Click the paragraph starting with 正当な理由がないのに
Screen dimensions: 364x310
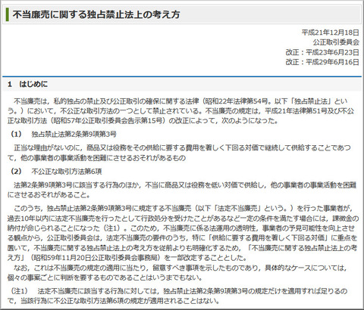(180, 153)
